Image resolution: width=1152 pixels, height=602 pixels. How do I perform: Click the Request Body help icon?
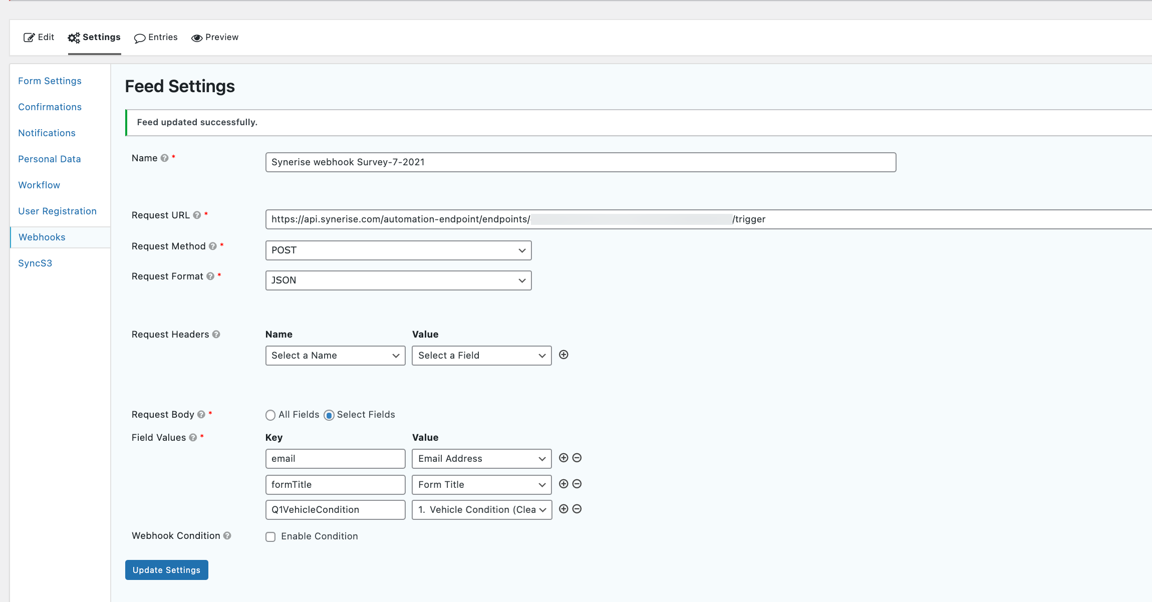pyautogui.click(x=200, y=415)
